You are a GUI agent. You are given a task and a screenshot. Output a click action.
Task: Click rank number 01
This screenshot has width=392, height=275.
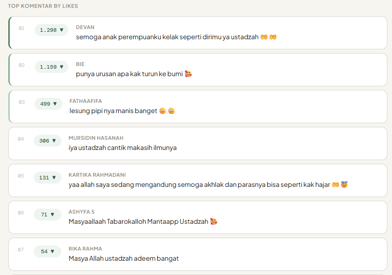tap(22, 28)
